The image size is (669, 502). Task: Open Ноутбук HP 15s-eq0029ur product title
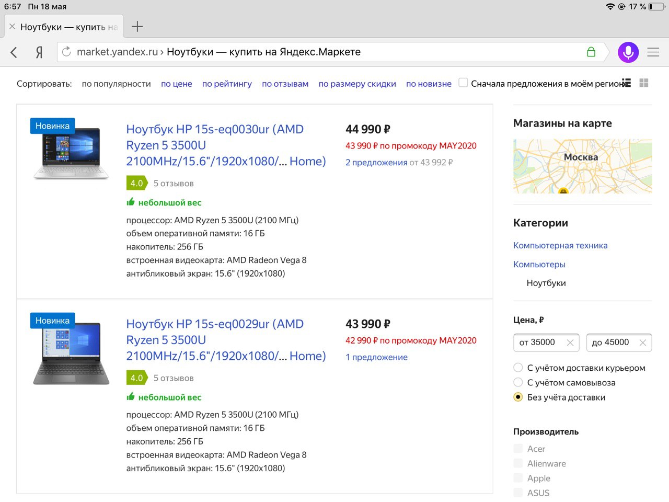[226, 340]
